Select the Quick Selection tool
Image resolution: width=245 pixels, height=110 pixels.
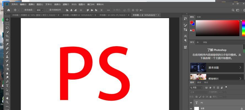(x=7, y=32)
